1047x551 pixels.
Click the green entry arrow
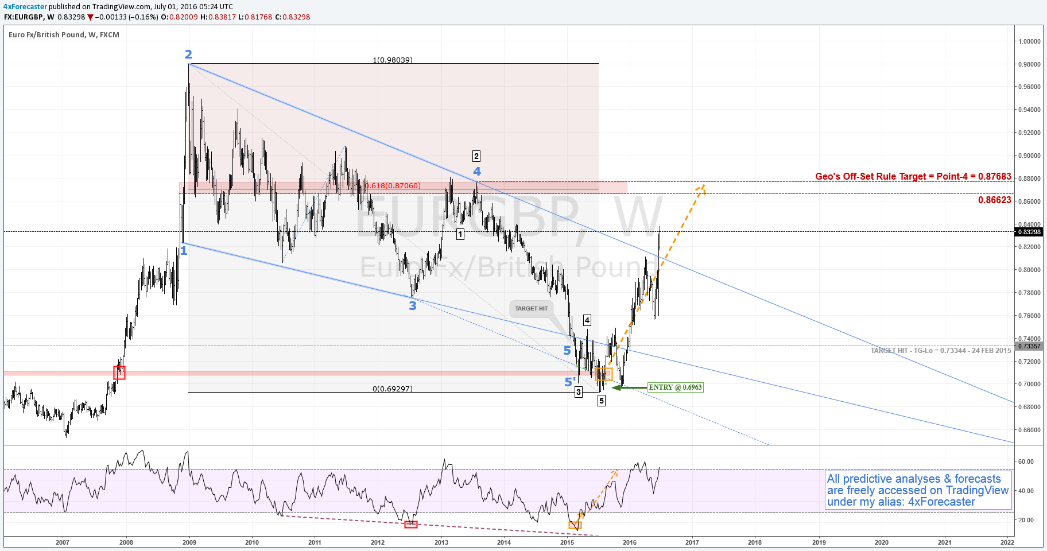point(629,387)
